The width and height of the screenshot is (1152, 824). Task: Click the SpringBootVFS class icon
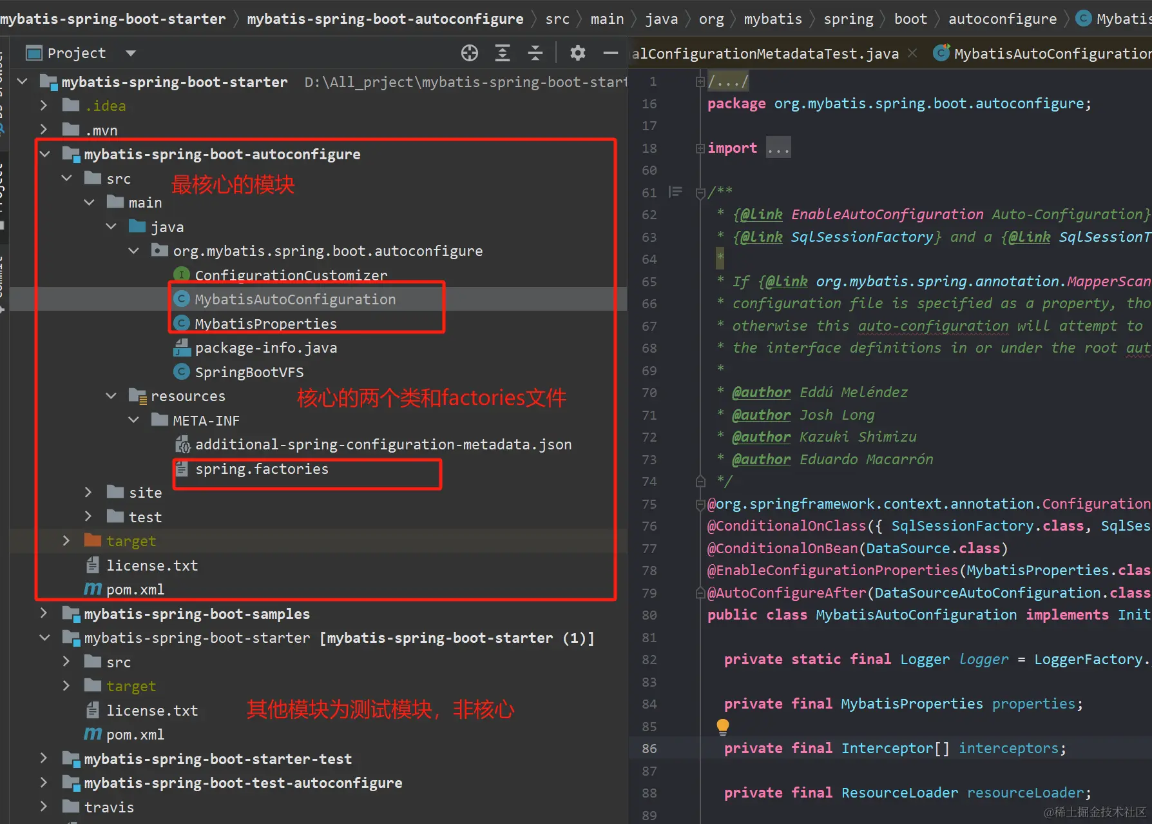182,372
